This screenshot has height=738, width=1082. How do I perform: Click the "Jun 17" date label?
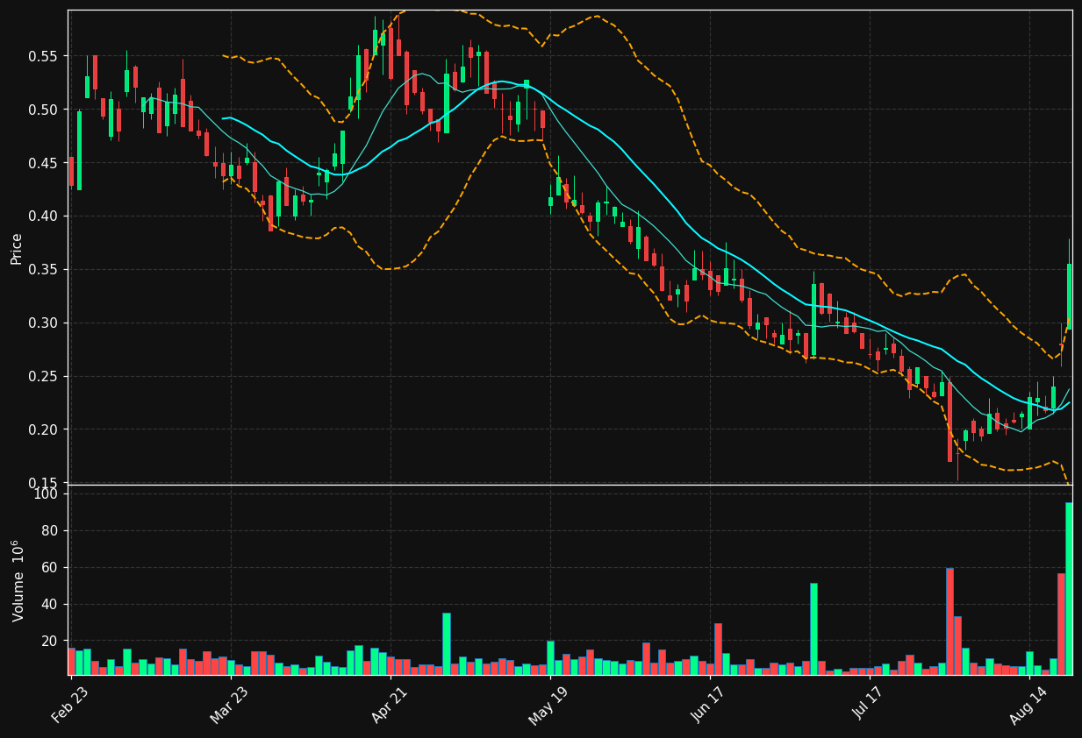tap(709, 706)
